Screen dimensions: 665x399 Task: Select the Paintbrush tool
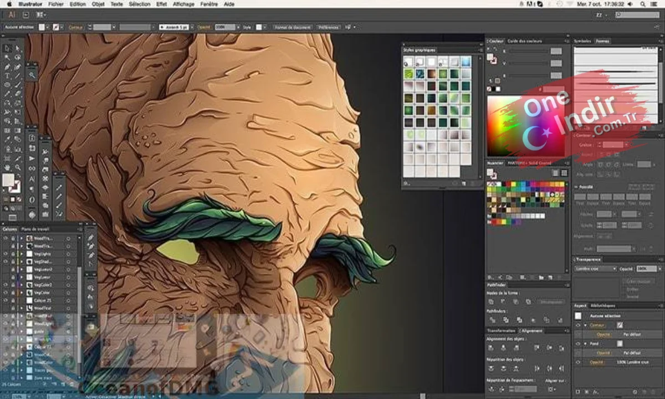[x=18, y=85]
